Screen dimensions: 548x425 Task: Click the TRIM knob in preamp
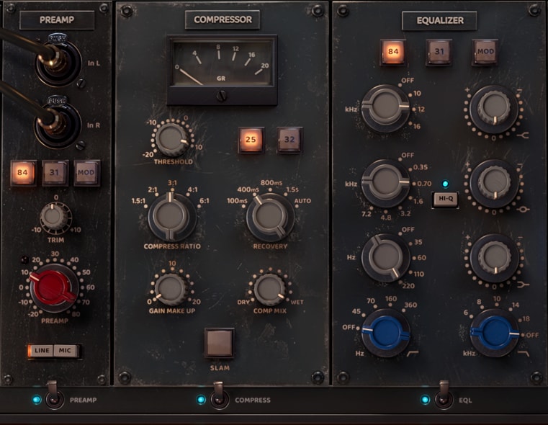tap(54, 217)
